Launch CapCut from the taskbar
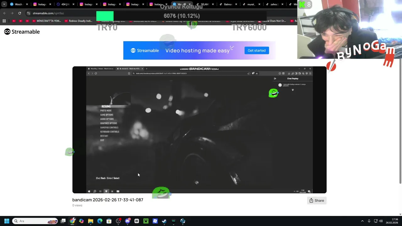402x226 pixels. click(137, 221)
